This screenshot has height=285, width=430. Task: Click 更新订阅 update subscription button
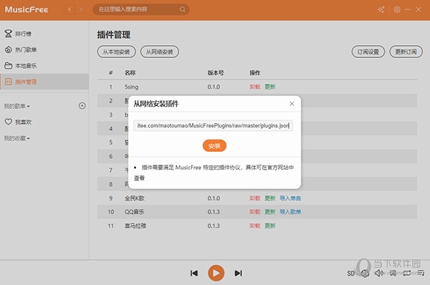pyautogui.click(x=406, y=52)
